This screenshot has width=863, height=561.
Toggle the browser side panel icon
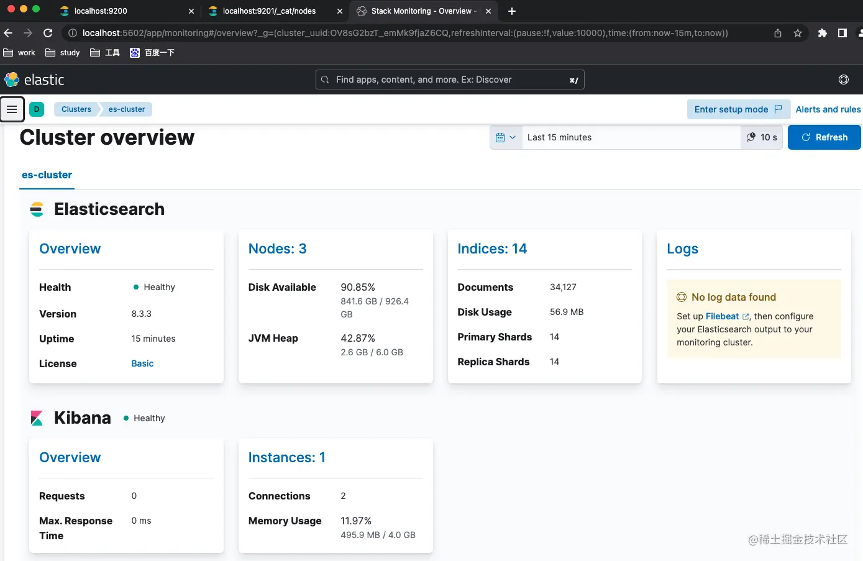pyautogui.click(x=842, y=33)
